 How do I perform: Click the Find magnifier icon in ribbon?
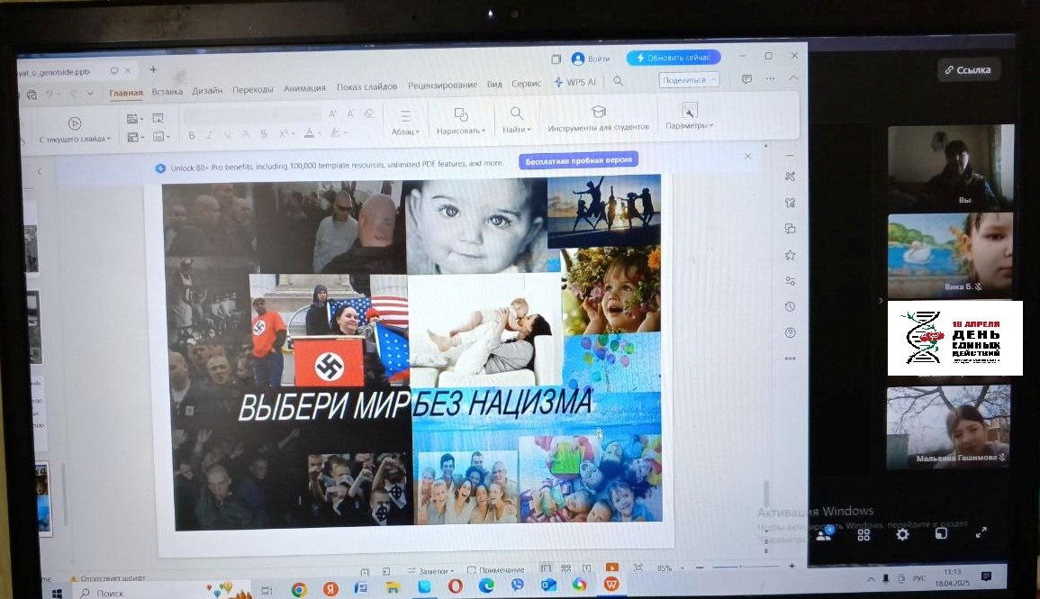pos(516,113)
